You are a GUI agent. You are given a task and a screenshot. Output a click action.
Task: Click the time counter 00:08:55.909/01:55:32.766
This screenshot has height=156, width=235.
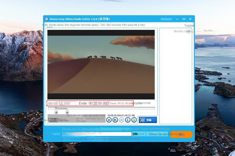coord(121,115)
